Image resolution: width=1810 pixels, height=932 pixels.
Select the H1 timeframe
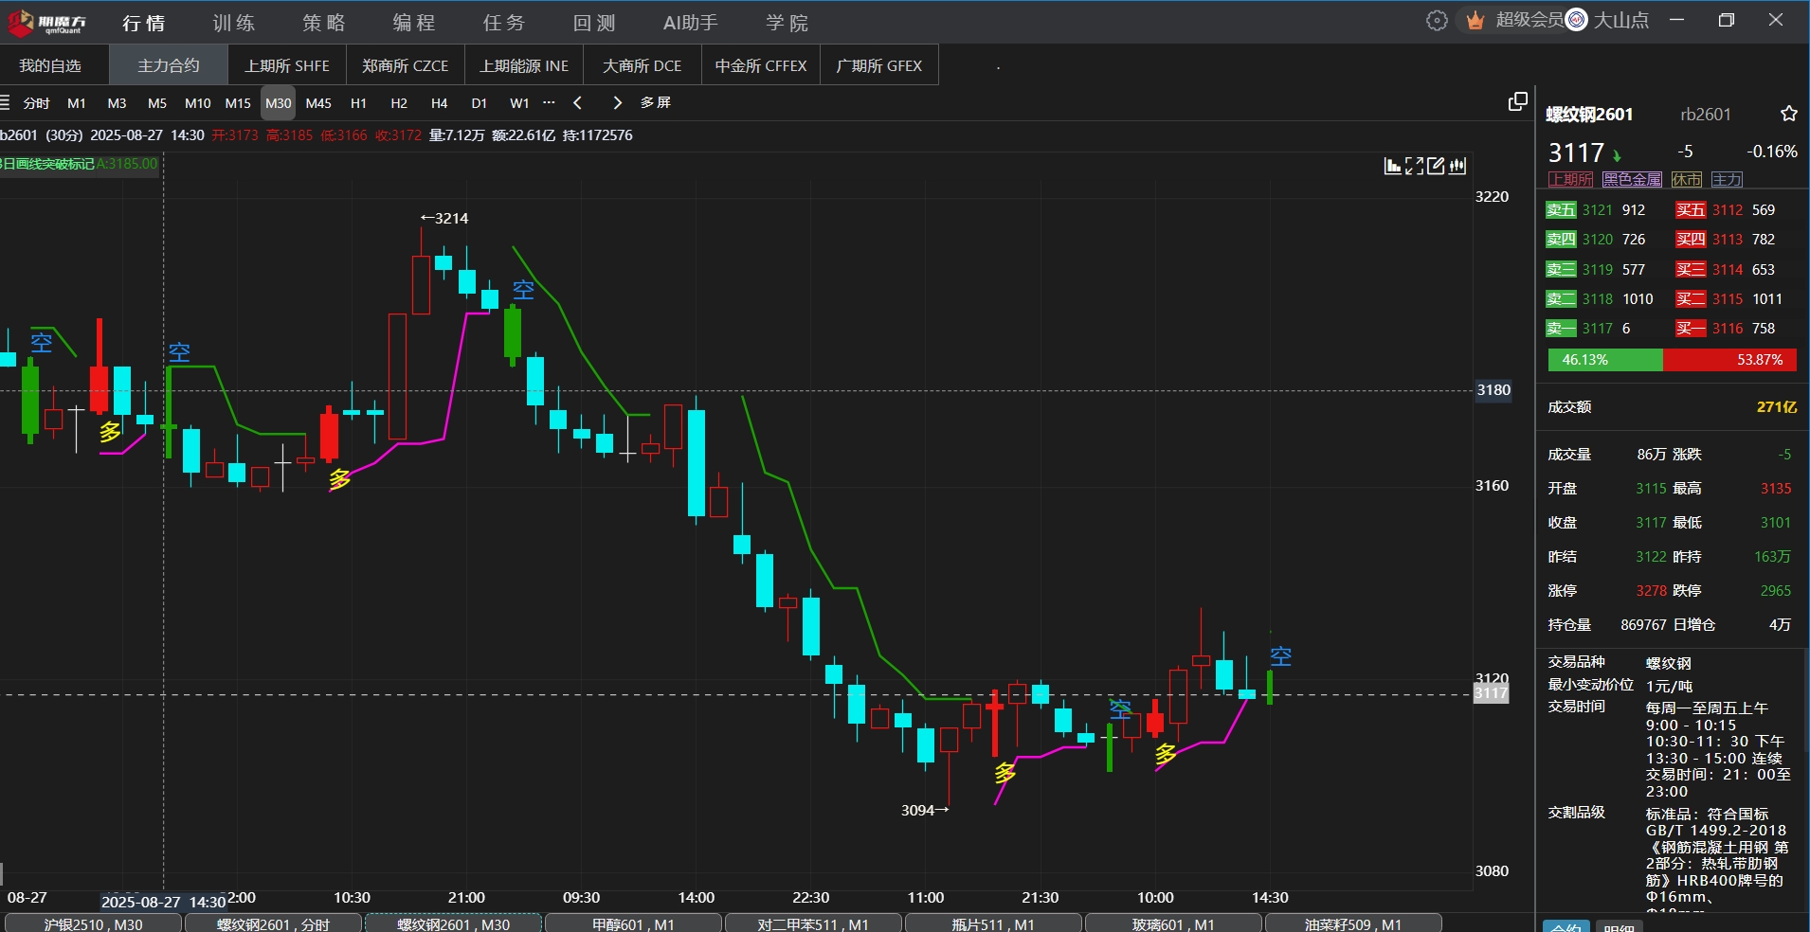point(359,103)
